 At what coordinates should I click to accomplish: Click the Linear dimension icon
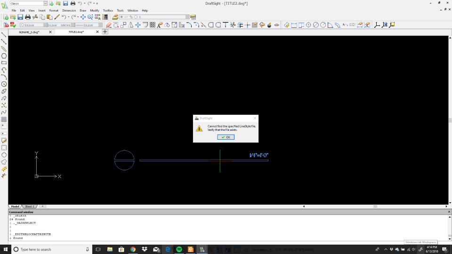pos(294,25)
